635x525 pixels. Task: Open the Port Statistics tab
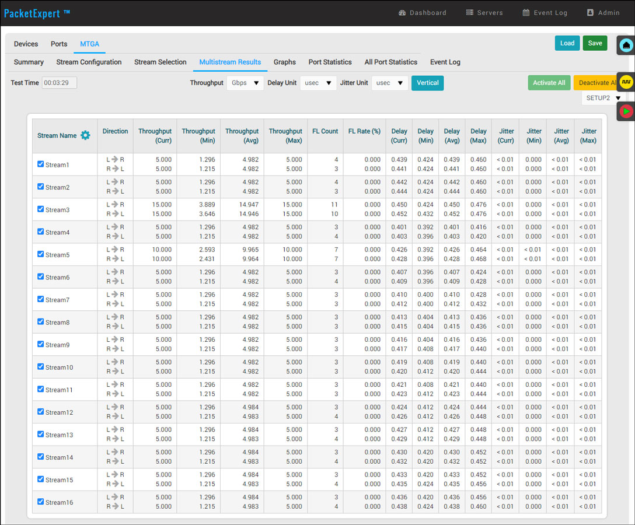(330, 62)
